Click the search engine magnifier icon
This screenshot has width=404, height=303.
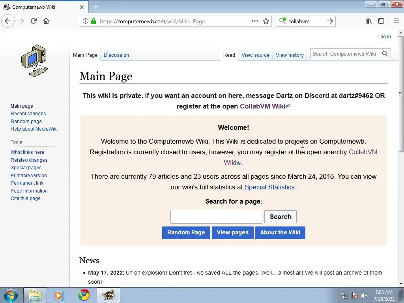pyautogui.click(x=282, y=21)
